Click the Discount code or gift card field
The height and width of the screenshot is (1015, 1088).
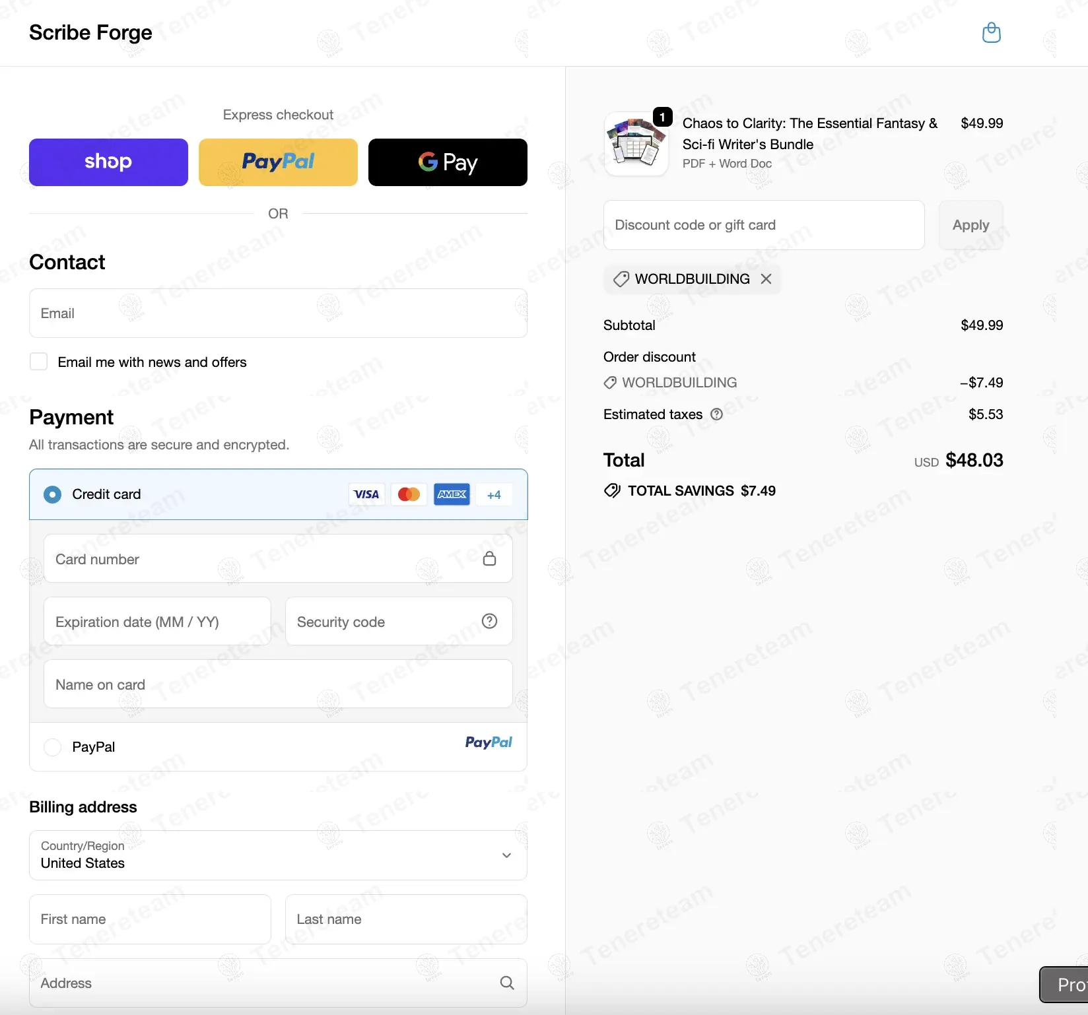coord(763,225)
